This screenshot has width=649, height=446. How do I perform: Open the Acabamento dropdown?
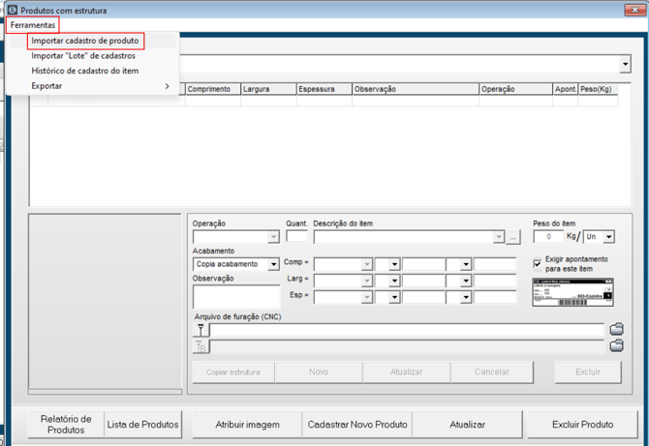[x=274, y=264]
